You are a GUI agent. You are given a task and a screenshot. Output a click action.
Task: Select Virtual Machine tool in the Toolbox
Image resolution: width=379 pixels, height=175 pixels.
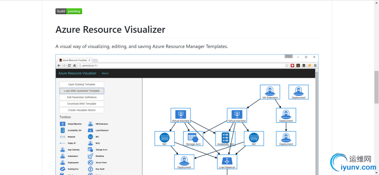(71, 124)
